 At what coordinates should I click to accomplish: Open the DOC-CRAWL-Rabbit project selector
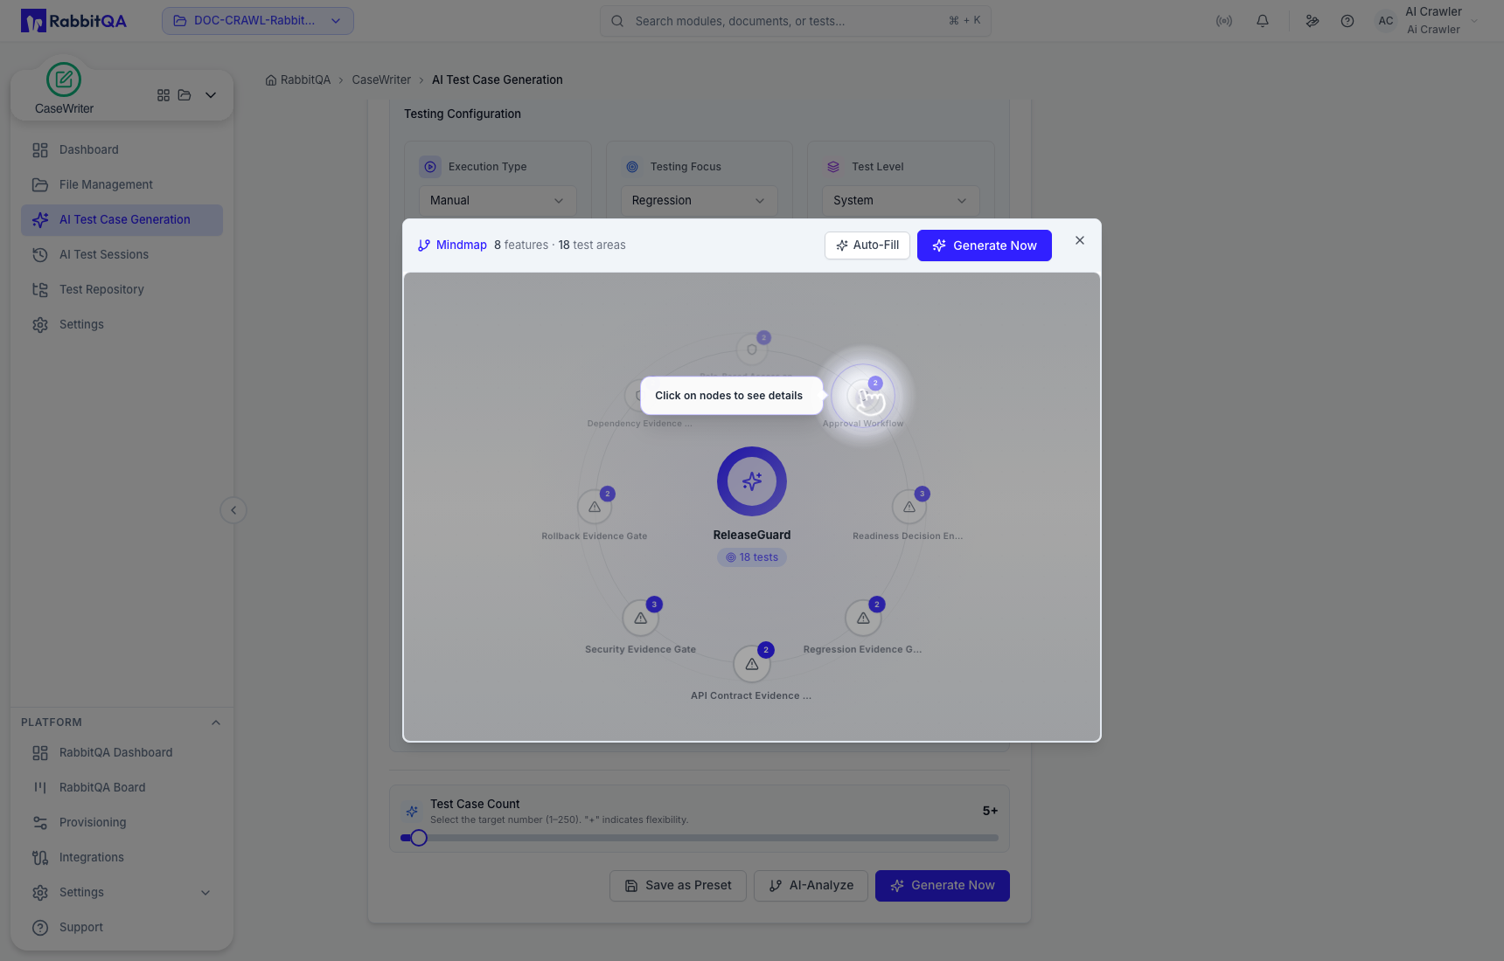click(x=258, y=21)
